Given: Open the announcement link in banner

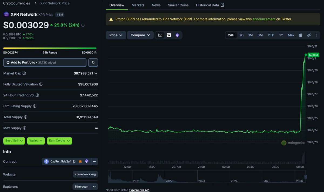Looking at the screenshot, I should [x=264, y=19].
